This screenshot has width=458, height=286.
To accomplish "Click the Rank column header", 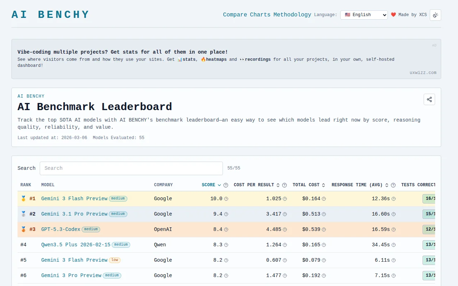I will pyautogui.click(x=26, y=185).
